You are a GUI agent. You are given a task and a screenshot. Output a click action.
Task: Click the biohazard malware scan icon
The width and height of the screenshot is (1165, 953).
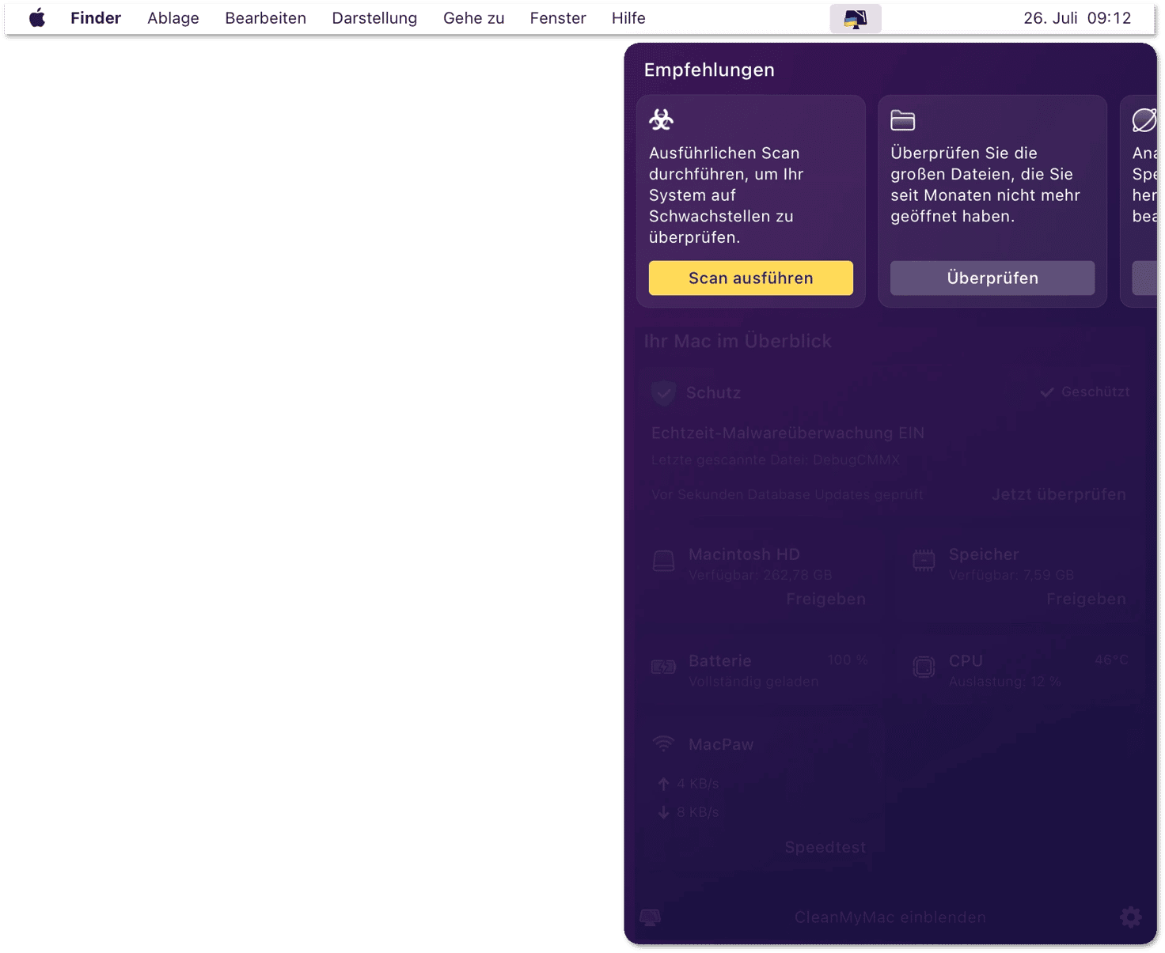point(662,119)
